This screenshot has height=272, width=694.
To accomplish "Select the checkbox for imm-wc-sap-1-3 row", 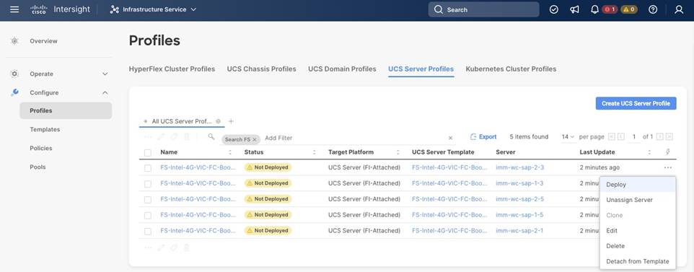I will tap(148, 184).
